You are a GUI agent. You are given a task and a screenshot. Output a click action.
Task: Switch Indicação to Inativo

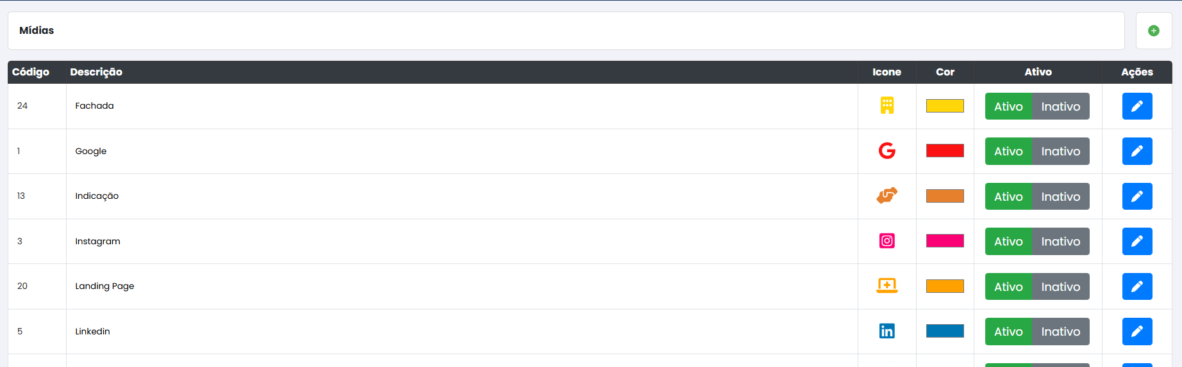pyautogui.click(x=1060, y=196)
